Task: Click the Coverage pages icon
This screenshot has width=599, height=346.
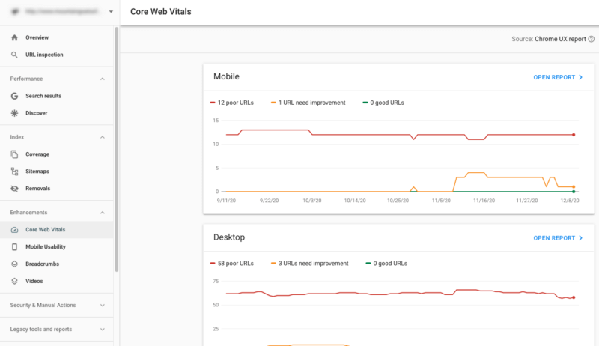Action: (x=14, y=154)
